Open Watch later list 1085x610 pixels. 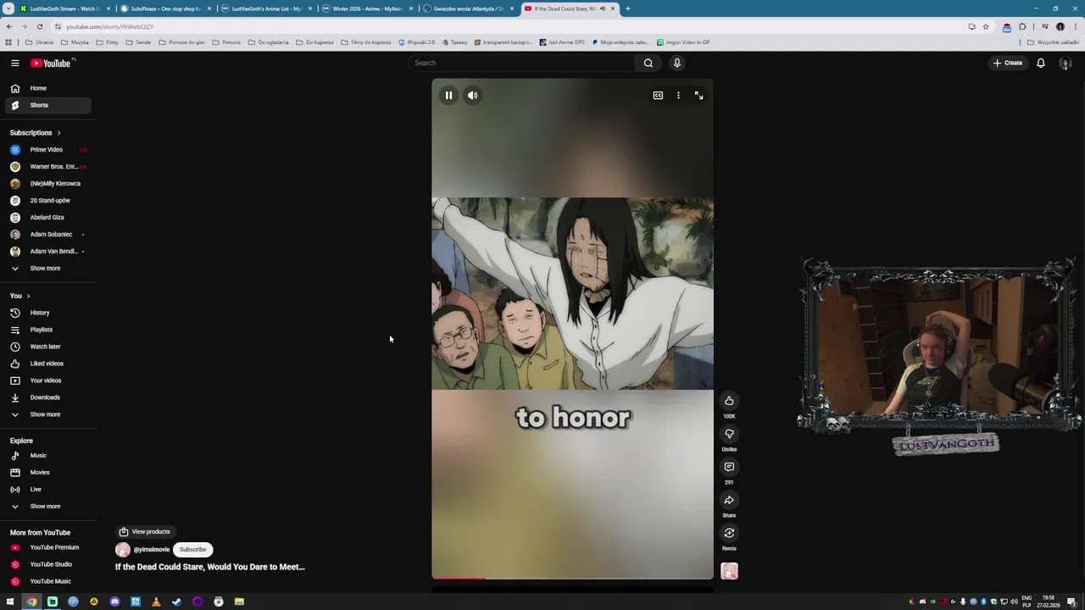pos(47,347)
